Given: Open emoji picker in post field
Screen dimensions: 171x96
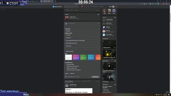Looking at the screenshot, I should (98, 23).
